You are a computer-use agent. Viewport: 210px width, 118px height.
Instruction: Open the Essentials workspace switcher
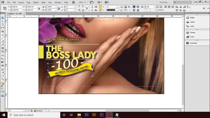coord(164,2)
